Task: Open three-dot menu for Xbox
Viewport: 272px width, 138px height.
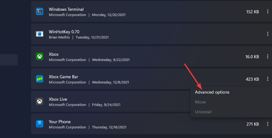Action: pyautogui.click(x=268, y=57)
